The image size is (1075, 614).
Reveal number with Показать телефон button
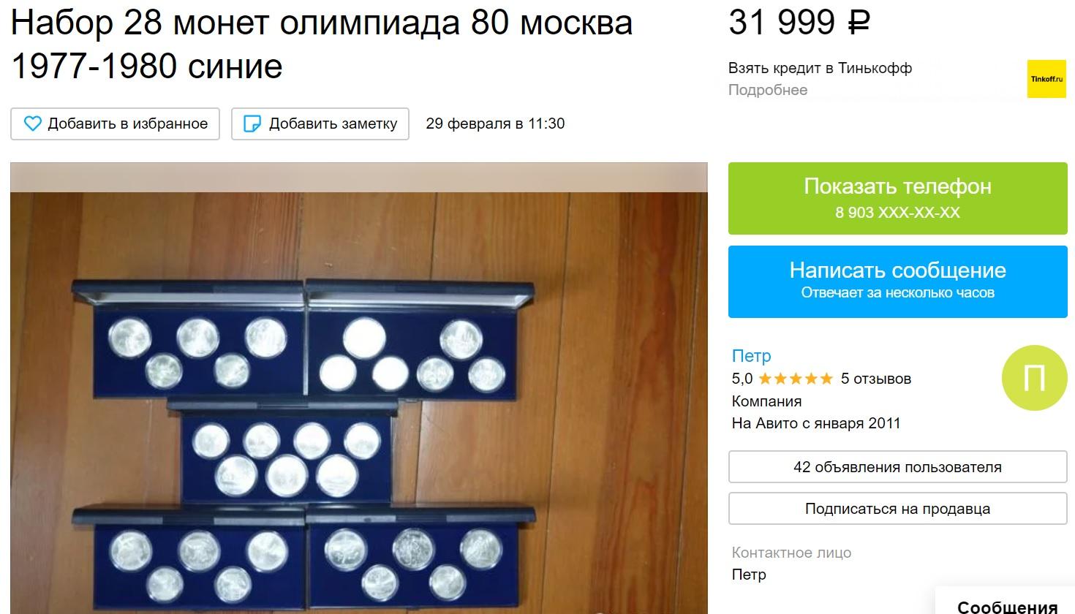[x=898, y=198]
